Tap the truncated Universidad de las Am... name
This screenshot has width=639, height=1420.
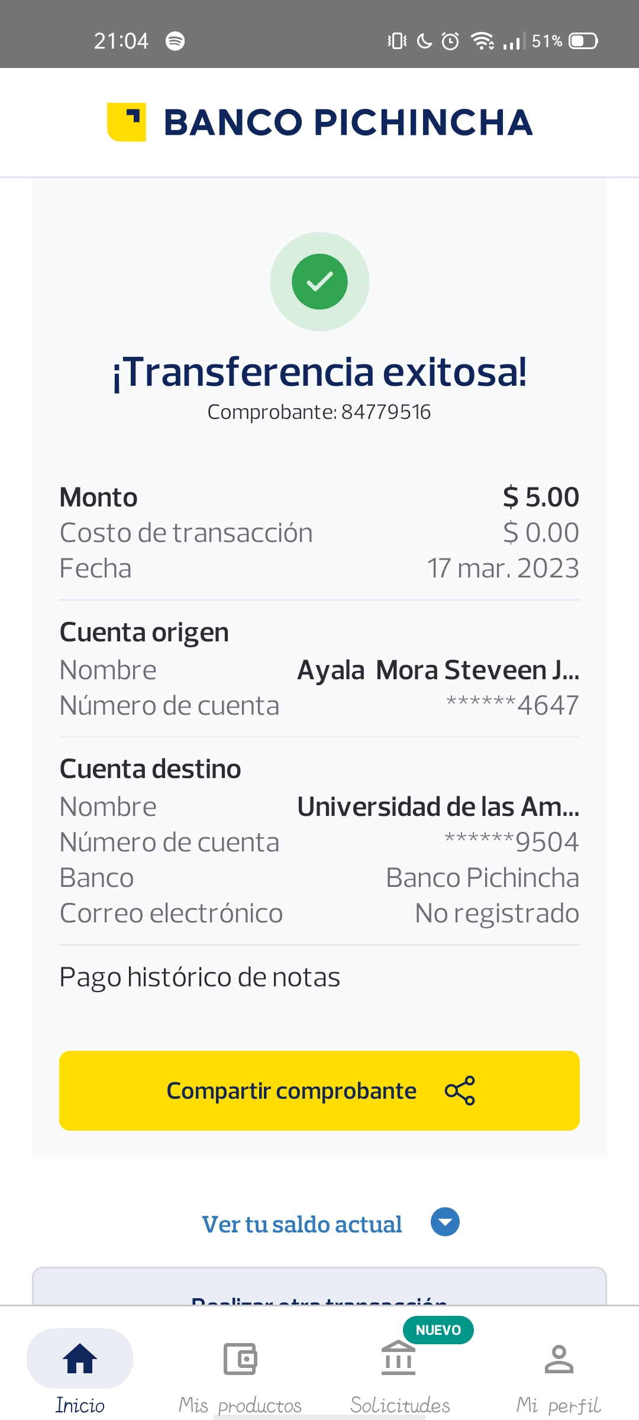pos(438,806)
